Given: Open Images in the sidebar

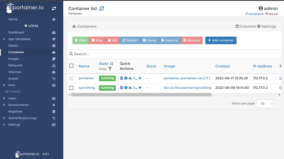Looking at the screenshot, I should tap(14, 59).
